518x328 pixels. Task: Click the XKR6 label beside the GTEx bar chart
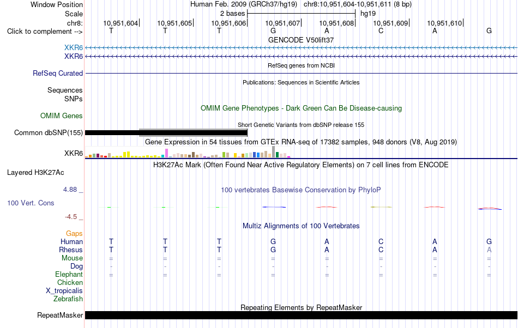tap(74, 154)
